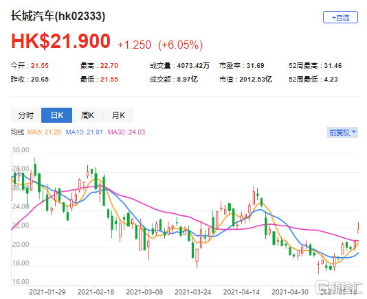The image size is (367, 299).
Task: Click the percent change (+6.05%)
Action: 181,45
